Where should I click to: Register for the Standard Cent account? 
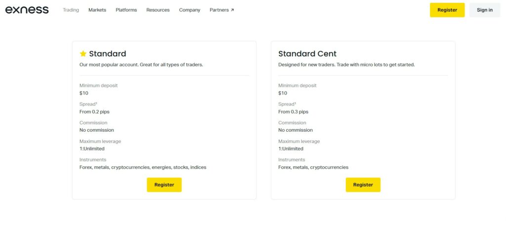(363, 185)
